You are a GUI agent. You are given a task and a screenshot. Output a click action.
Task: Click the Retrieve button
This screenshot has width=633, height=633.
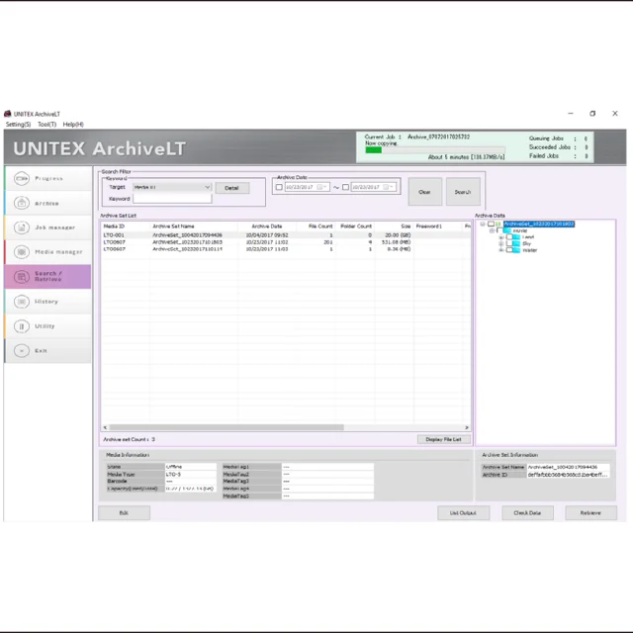click(x=590, y=512)
